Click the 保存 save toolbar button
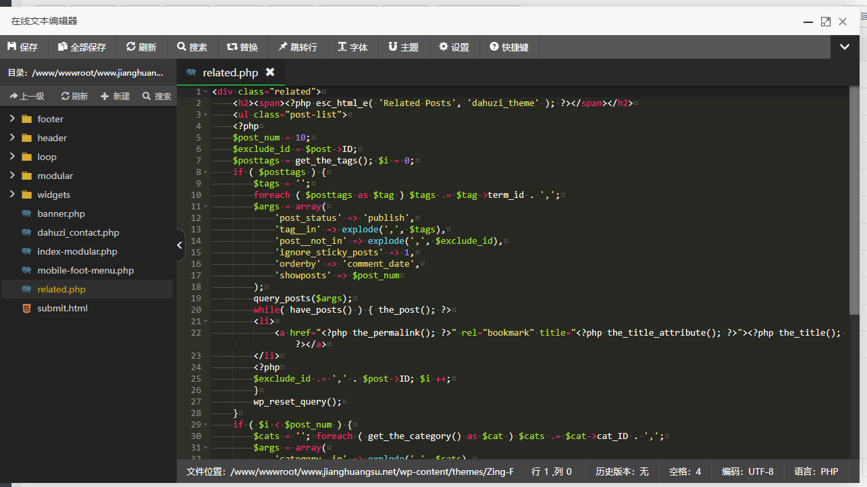 (23, 47)
